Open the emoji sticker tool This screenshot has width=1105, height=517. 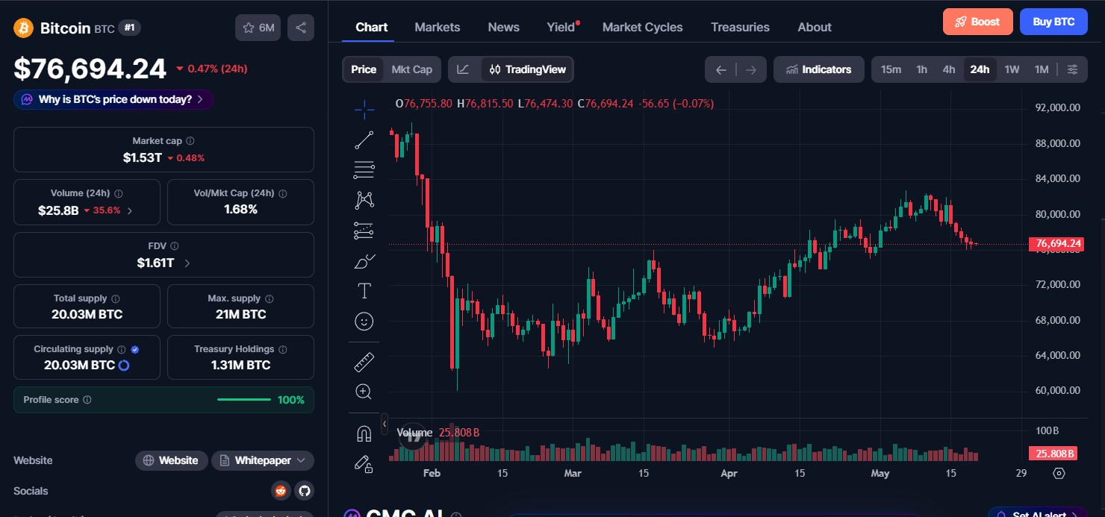coord(364,322)
